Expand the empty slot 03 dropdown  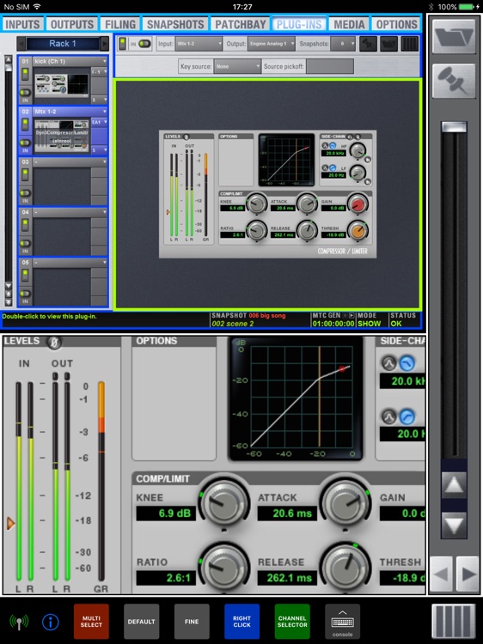(x=70, y=161)
